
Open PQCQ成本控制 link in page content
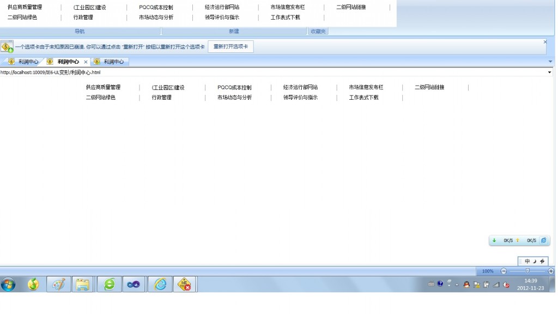234,88
